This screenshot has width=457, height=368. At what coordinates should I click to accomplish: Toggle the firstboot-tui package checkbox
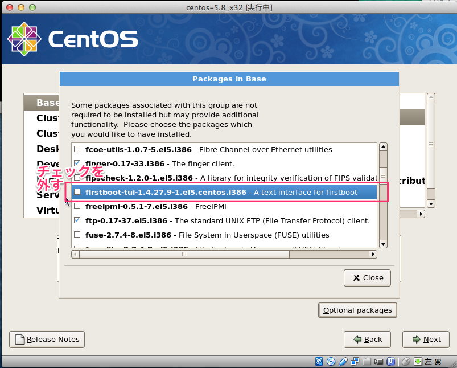coord(77,192)
